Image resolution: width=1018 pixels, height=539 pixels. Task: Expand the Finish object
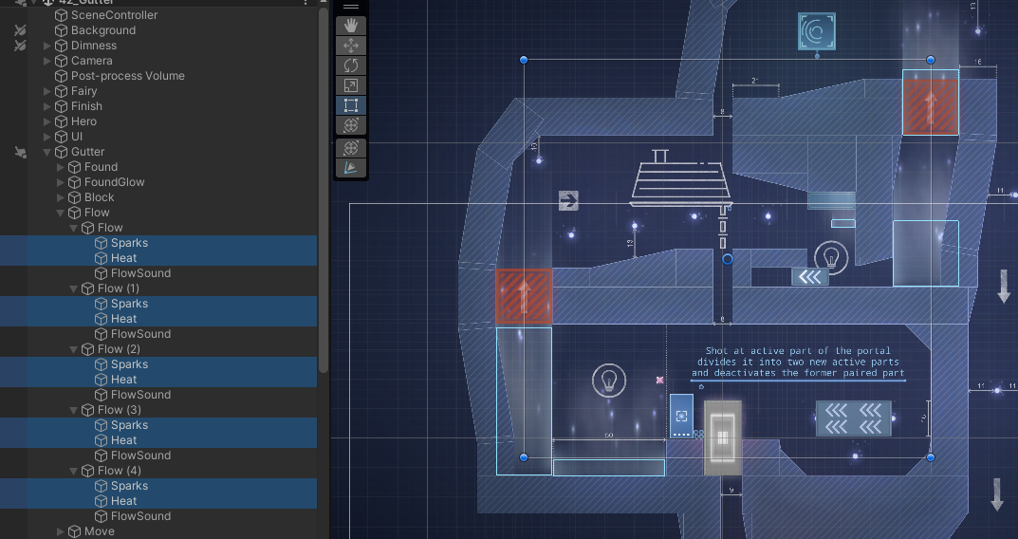pyautogui.click(x=46, y=106)
